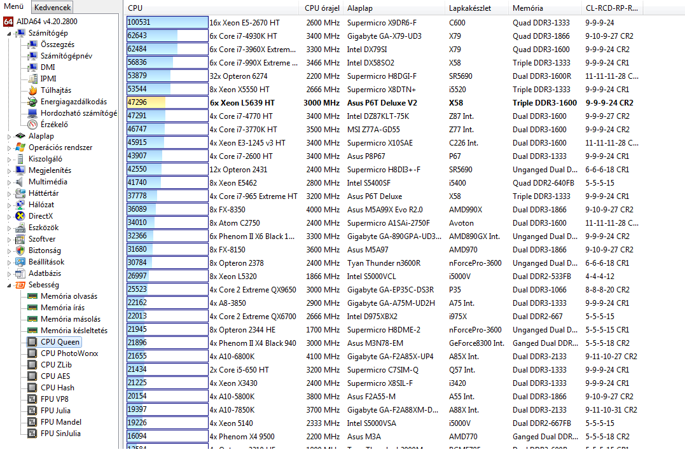Screen dimensions: 685x459
Task: Expand the Háttértár tree node
Action: (x=9, y=193)
